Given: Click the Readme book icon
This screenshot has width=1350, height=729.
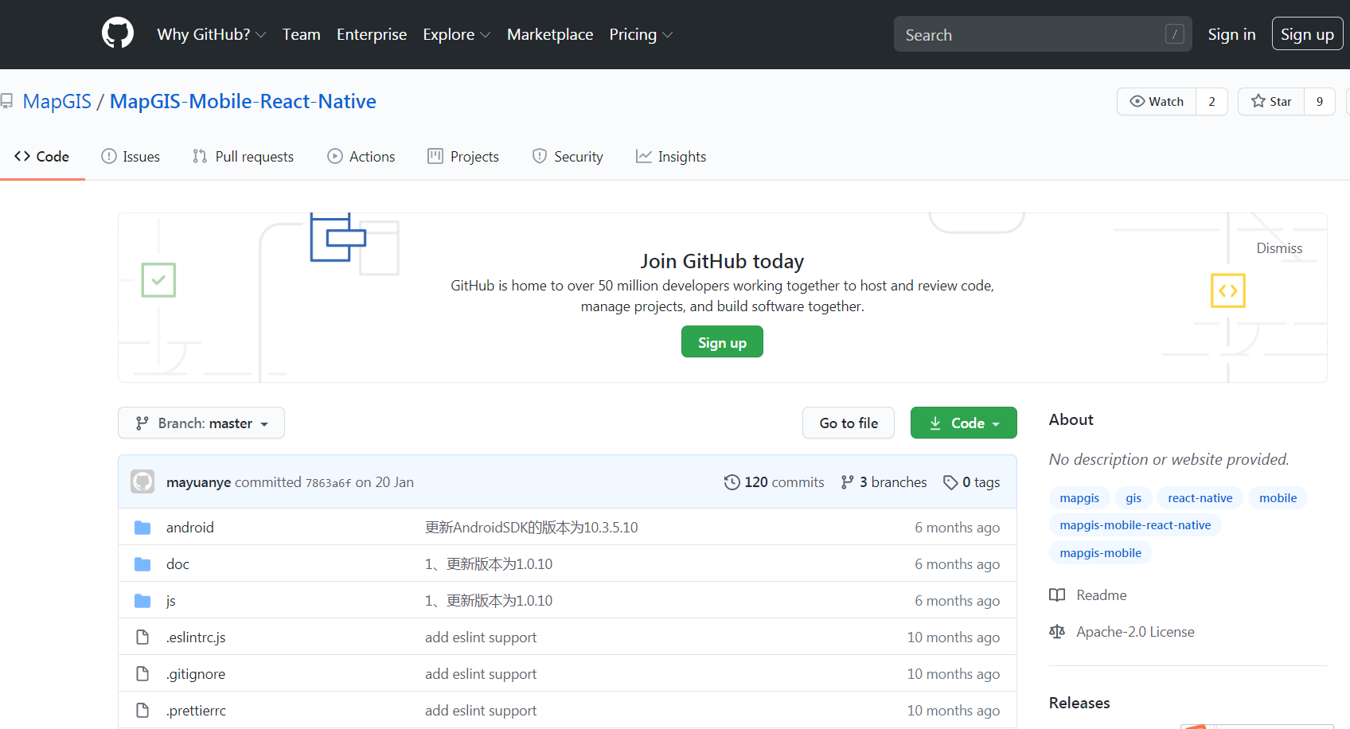Looking at the screenshot, I should (1057, 595).
